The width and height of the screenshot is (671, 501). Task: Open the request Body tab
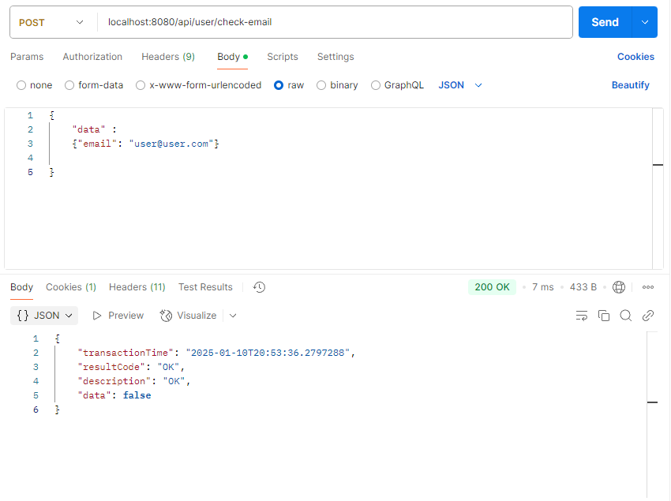[x=232, y=57]
